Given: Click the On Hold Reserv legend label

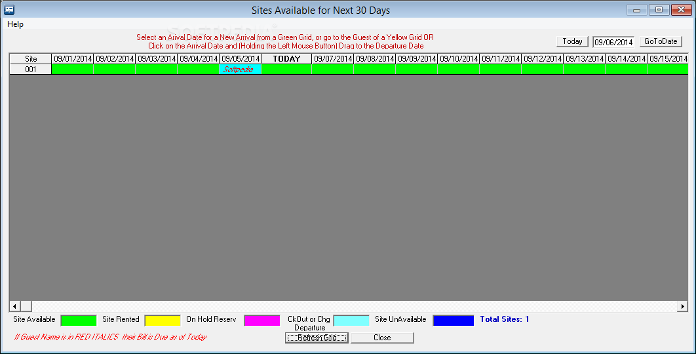Looking at the screenshot, I should (x=211, y=319).
